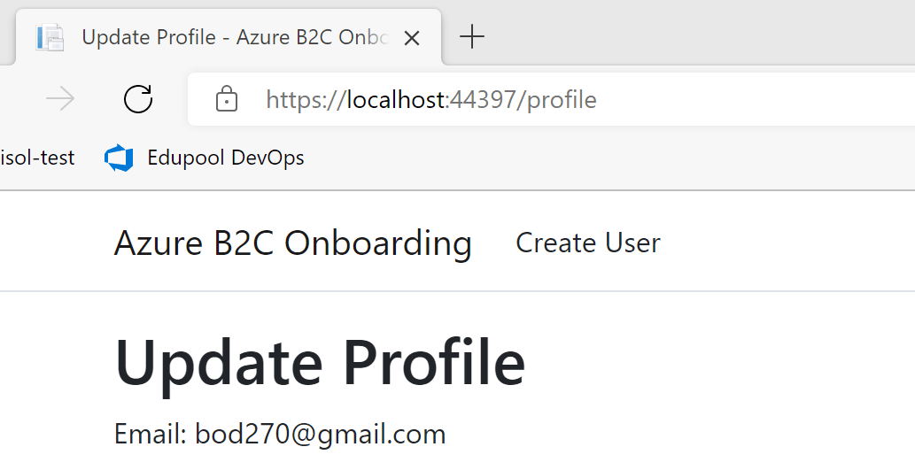This screenshot has height=470, width=915.
Task: Click the Update Profile page heading
Action: tap(320, 362)
